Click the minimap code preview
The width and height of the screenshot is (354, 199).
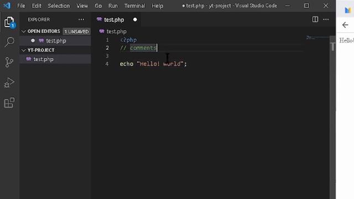coord(317,38)
